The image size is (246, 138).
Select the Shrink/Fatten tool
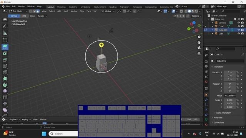5,103
